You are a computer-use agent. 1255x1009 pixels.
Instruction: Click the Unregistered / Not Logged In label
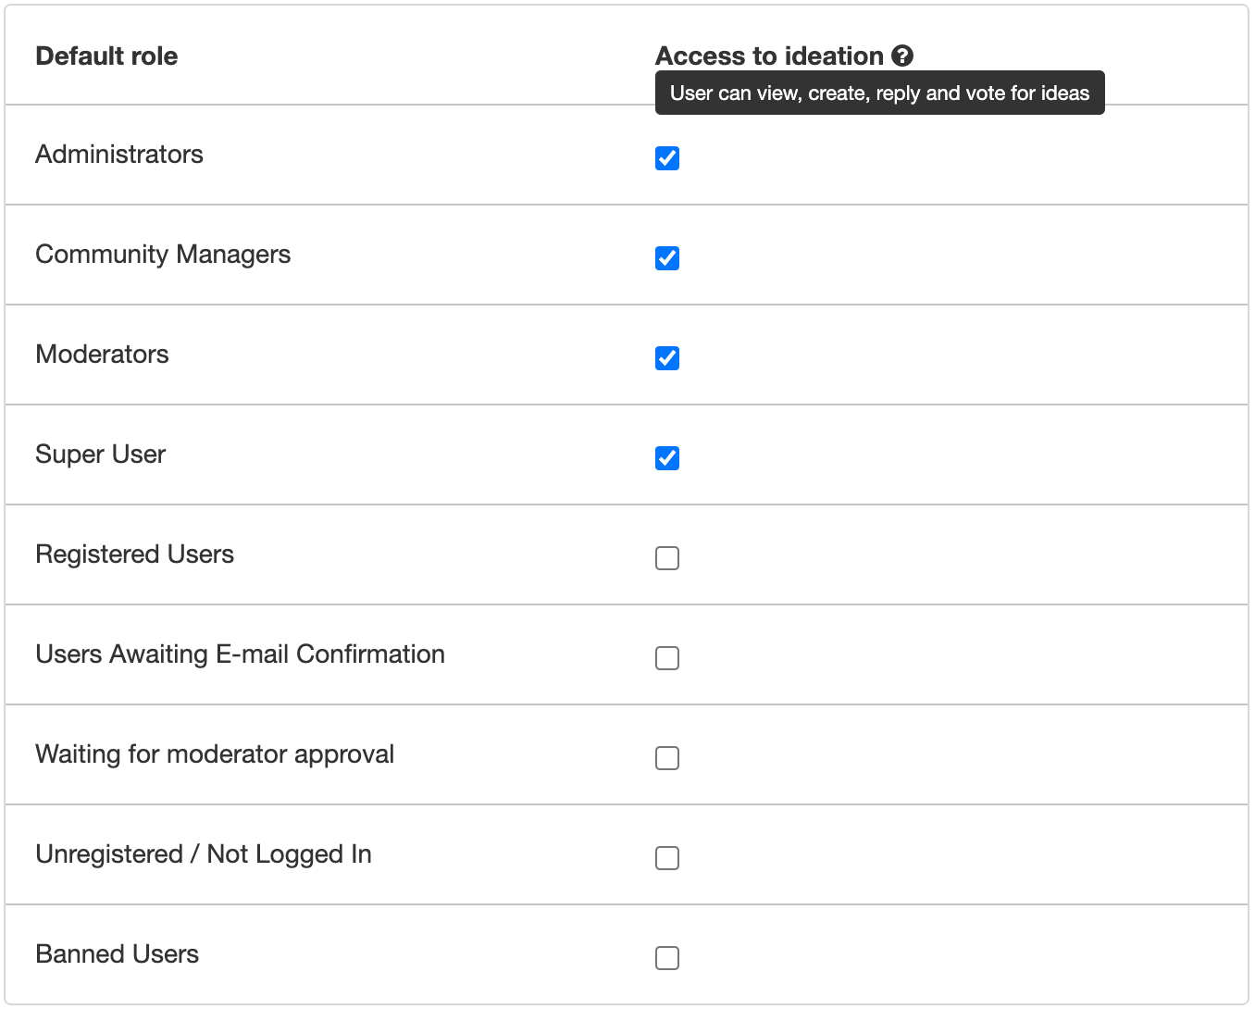(x=204, y=854)
